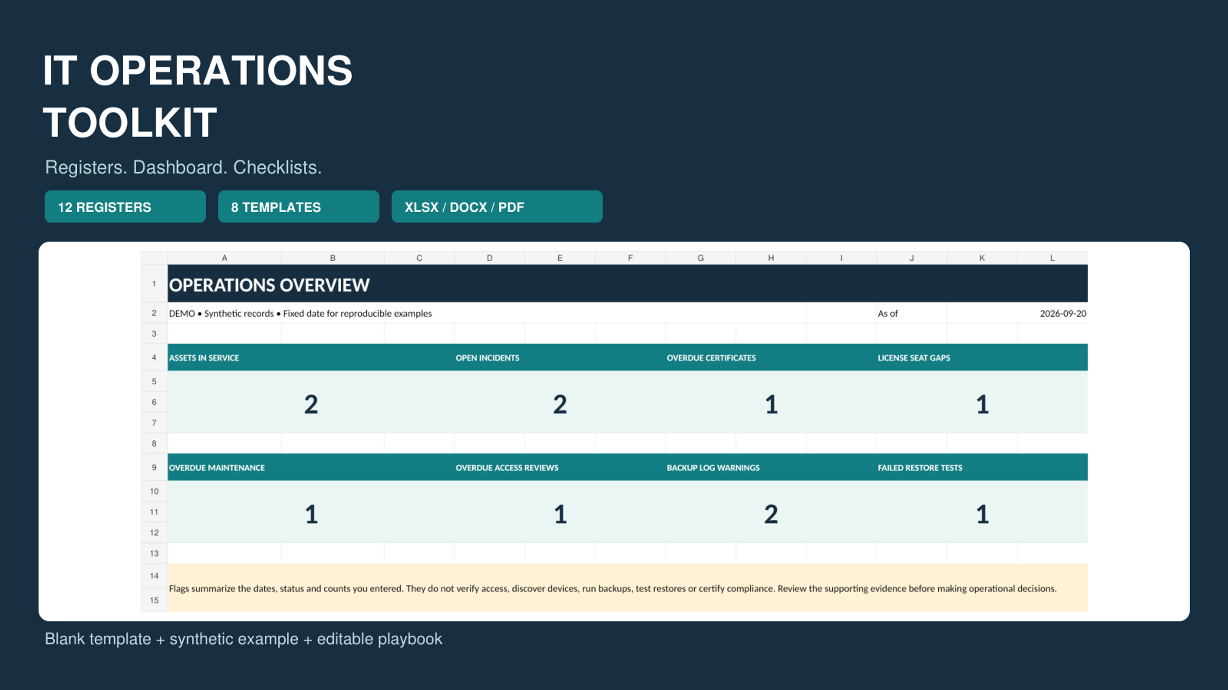
Task: Select row 4 header
Action: click(154, 357)
